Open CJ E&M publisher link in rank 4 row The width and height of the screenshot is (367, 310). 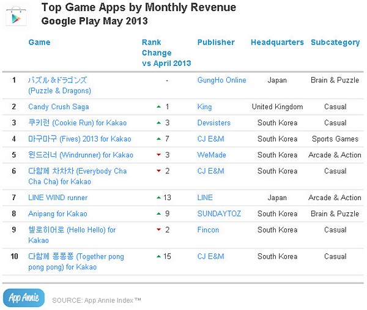pyautogui.click(x=210, y=139)
